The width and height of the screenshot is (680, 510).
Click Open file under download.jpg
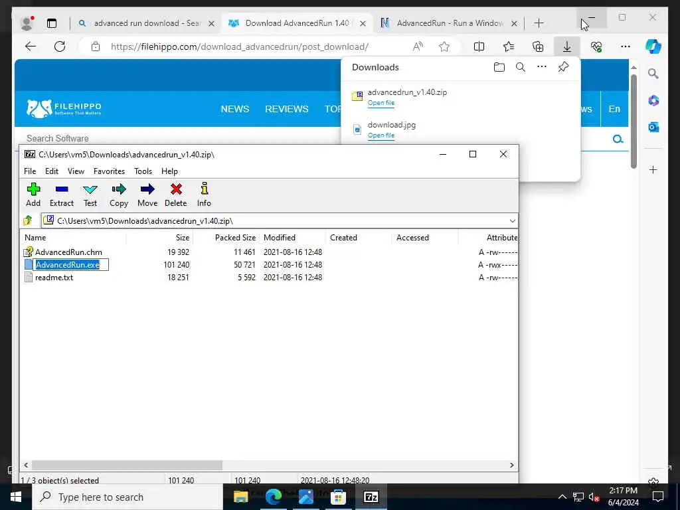click(381, 135)
